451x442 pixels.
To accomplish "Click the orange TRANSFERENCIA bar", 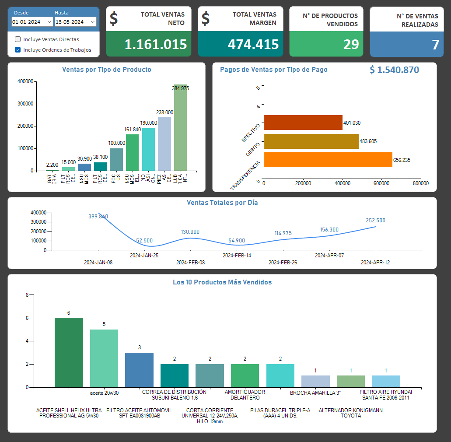I will pyautogui.click(x=328, y=160).
